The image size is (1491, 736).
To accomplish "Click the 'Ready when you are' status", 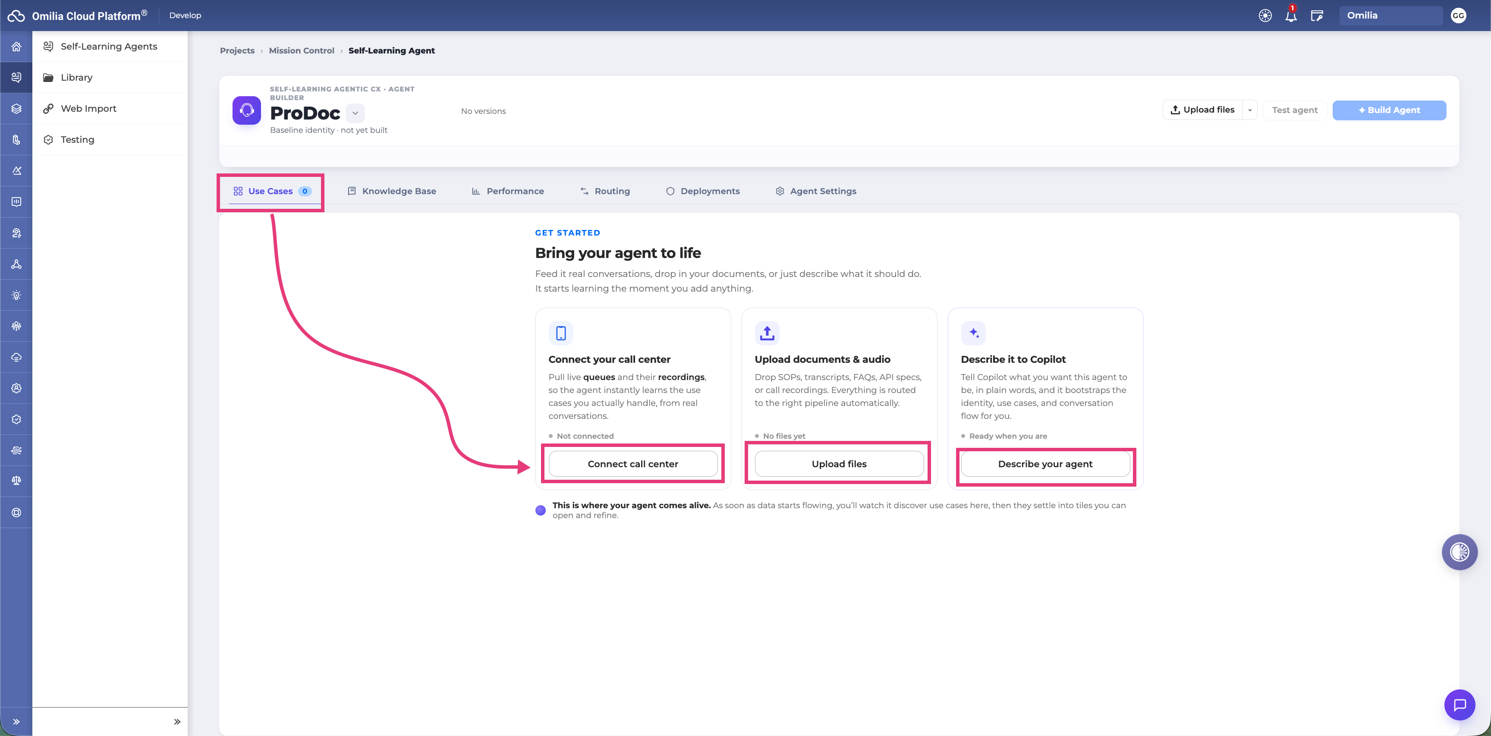I will pyautogui.click(x=1008, y=436).
